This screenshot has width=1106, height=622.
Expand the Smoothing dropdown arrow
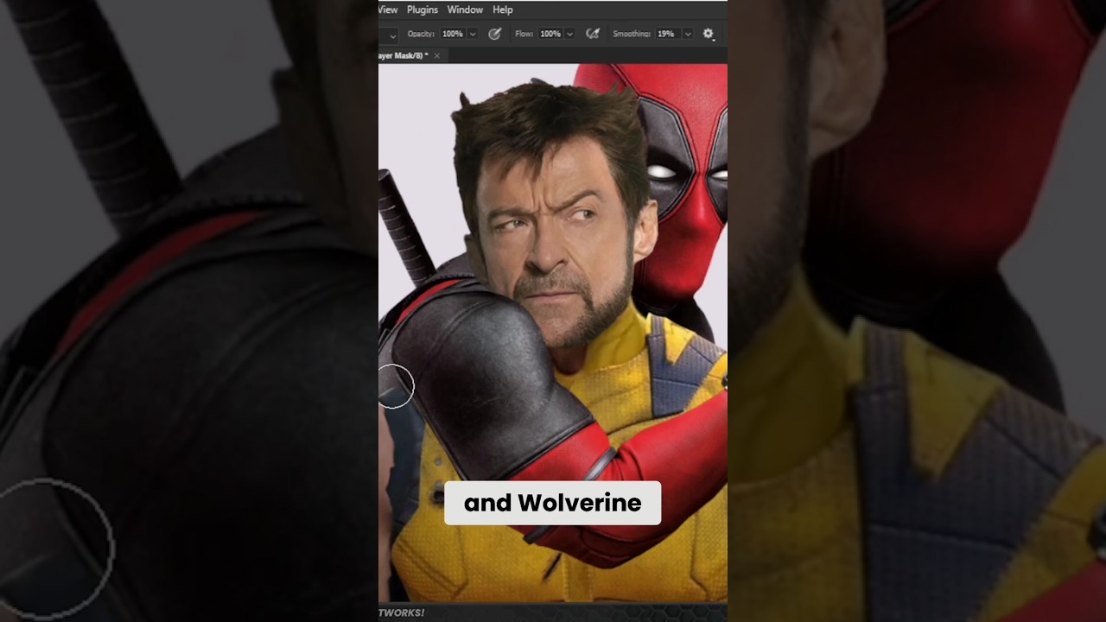point(688,34)
